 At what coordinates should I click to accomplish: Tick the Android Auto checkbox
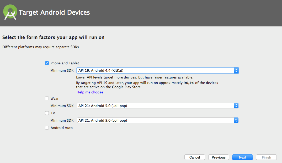click(x=47, y=128)
